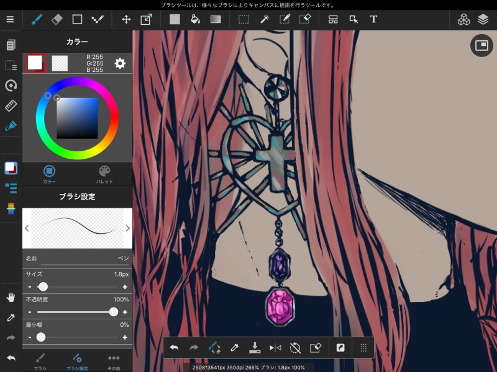Increase brush size with plus button
The height and width of the screenshot is (372, 497).
tap(125, 287)
